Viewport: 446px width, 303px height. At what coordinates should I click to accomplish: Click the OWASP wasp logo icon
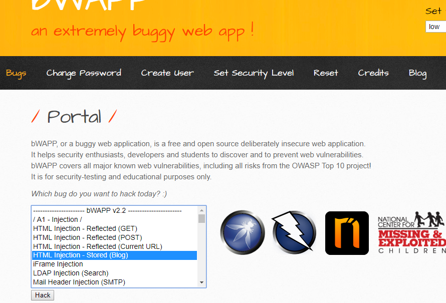pyautogui.click(x=243, y=233)
